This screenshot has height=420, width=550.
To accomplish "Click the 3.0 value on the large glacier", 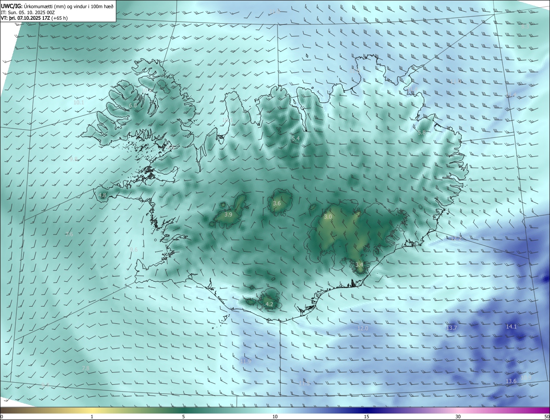I will click(328, 217).
